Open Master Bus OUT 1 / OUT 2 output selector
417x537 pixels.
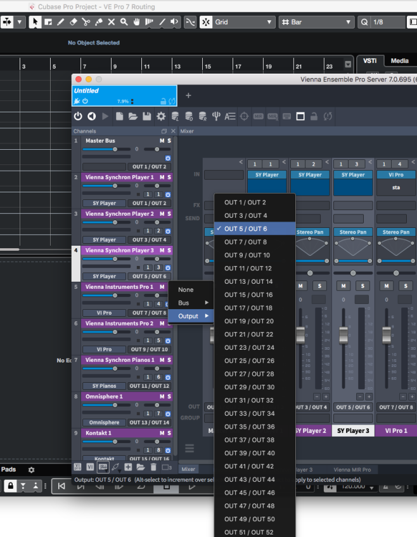click(150, 167)
